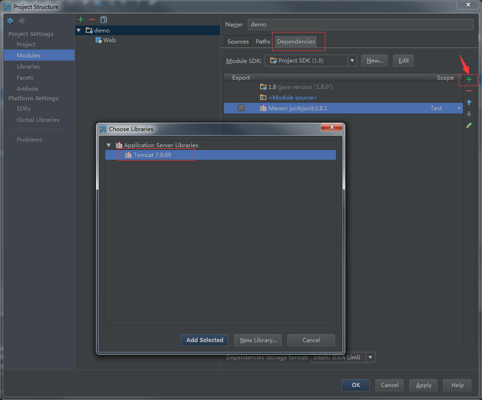Show the Problems section
Screen dimensions: 482x400
coord(29,140)
